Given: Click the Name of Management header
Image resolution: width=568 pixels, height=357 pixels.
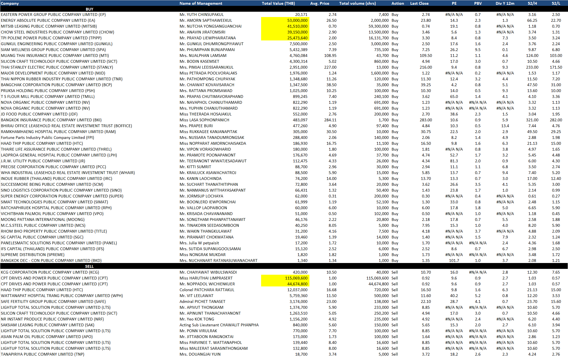Looking at the screenshot, I should coord(201,3).
